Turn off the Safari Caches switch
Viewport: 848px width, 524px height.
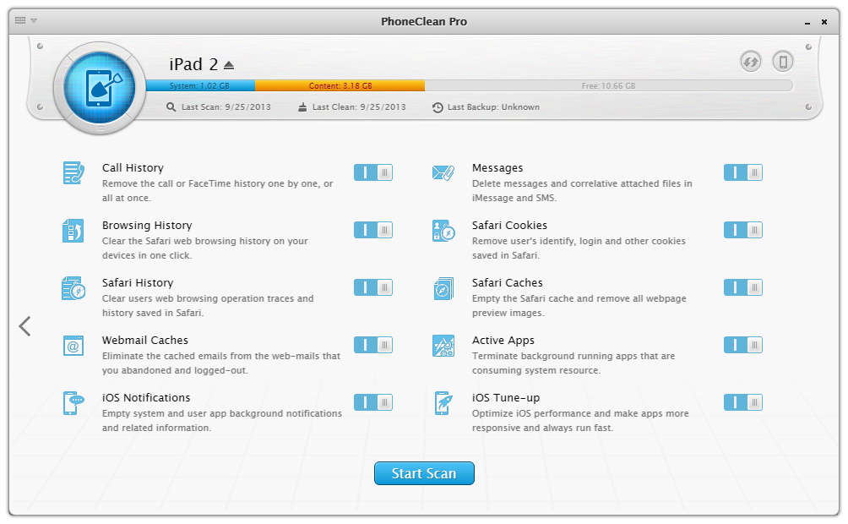[742, 287]
